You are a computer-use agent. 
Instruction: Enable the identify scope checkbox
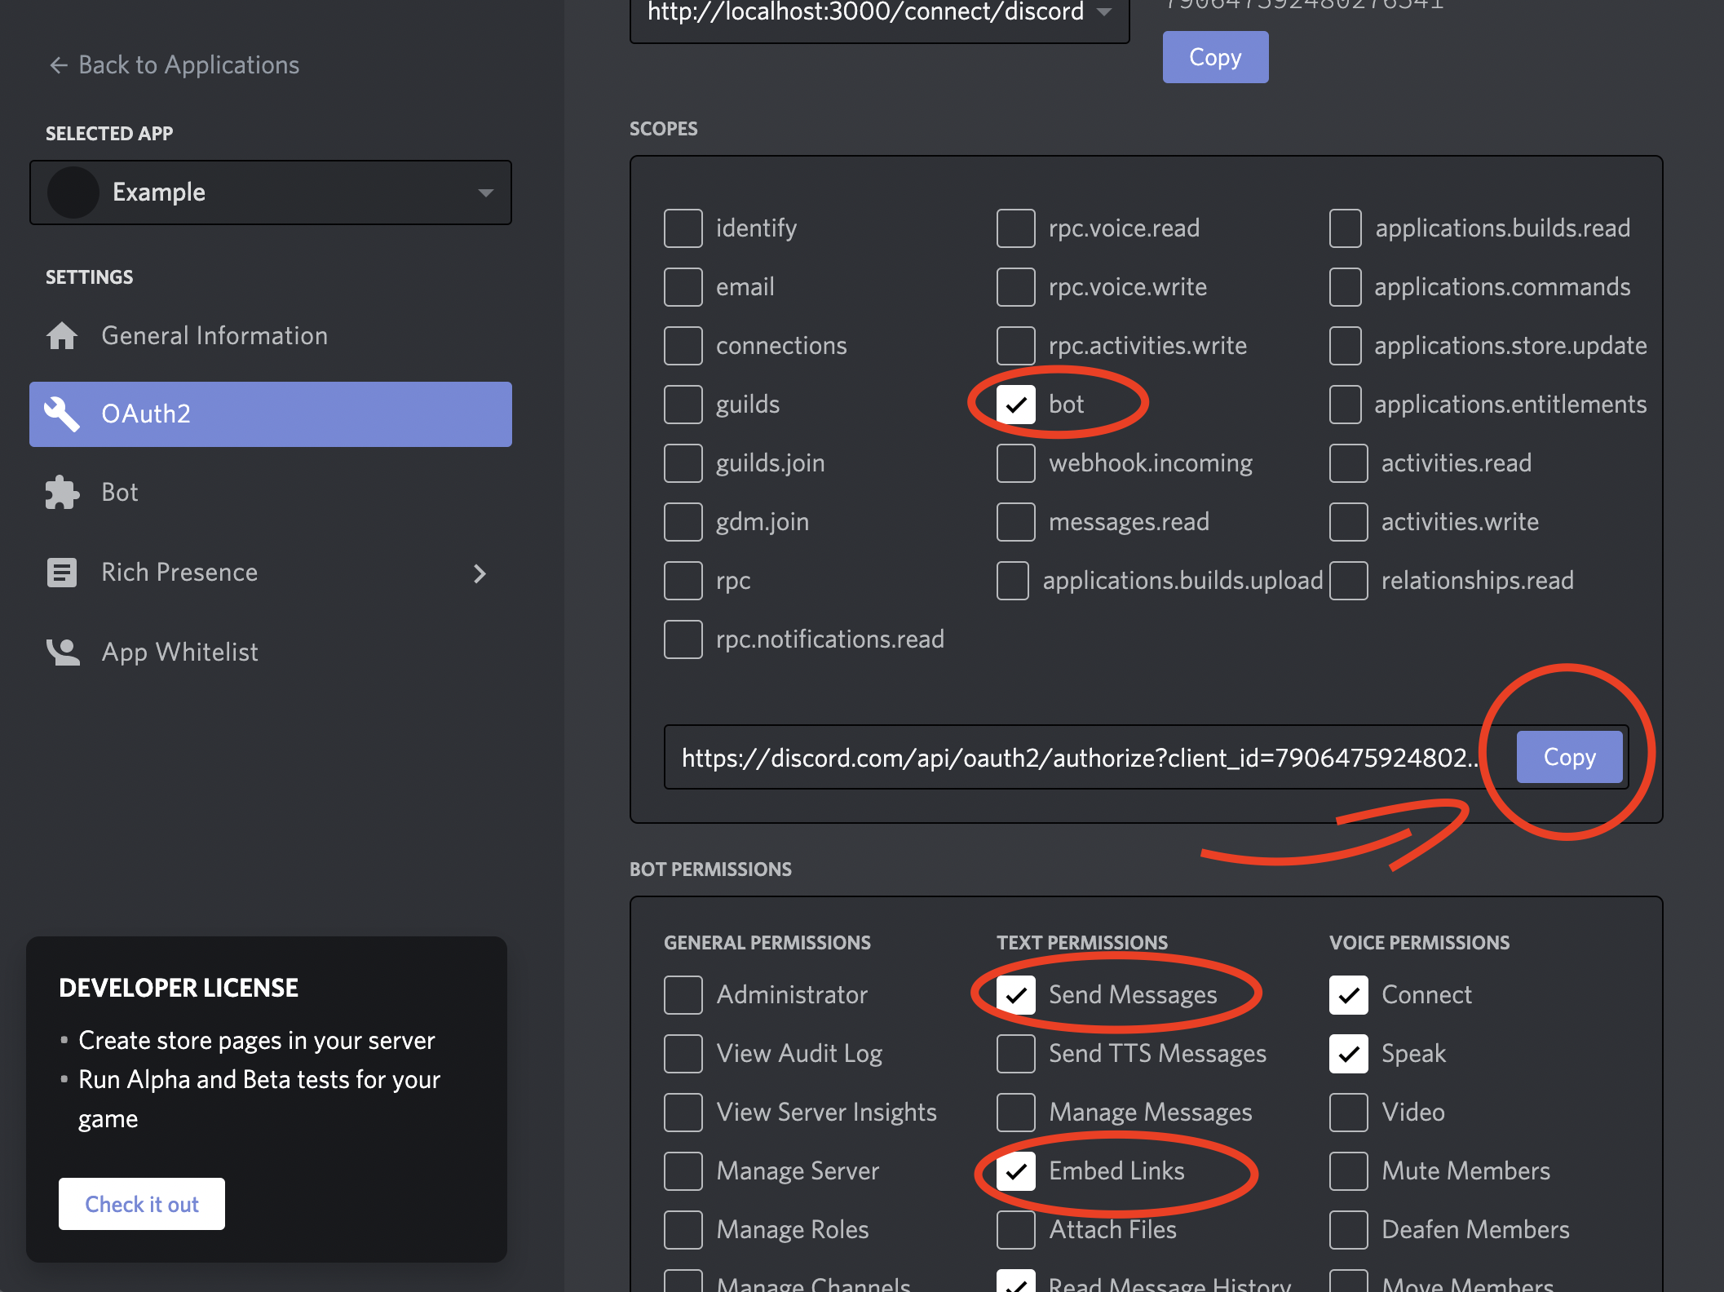click(x=683, y=228)
